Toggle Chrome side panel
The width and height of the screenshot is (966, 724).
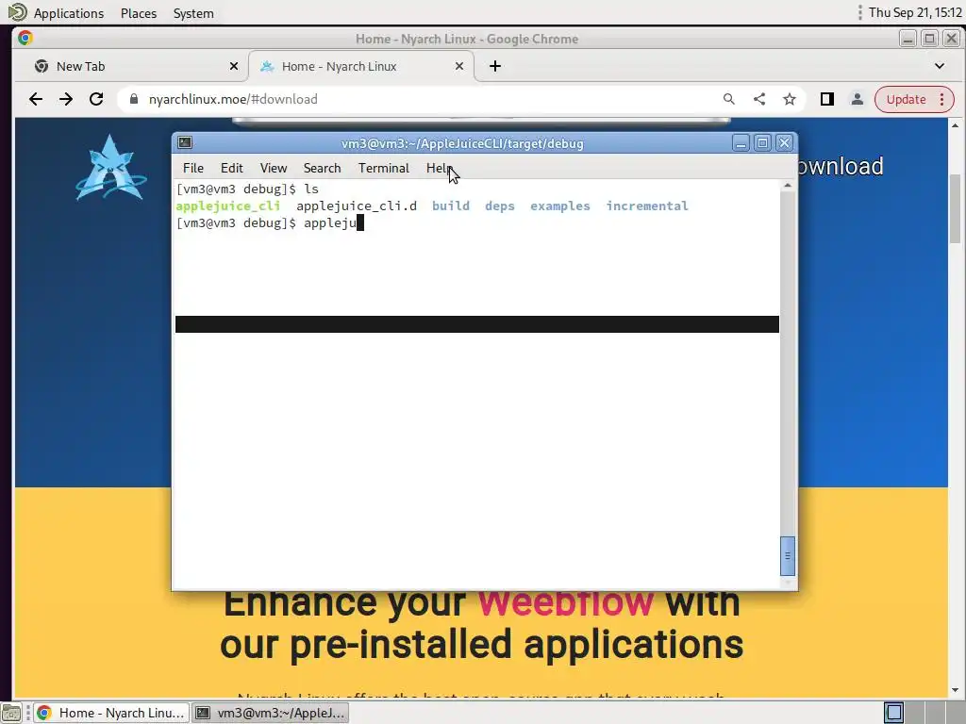(x=826, y=99)
